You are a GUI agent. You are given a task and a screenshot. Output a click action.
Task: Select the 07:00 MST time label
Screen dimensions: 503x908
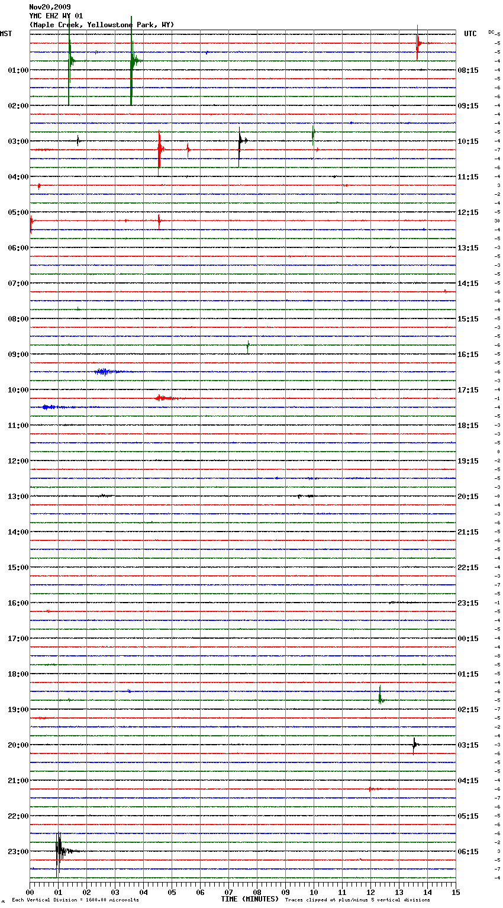(18, 284)
